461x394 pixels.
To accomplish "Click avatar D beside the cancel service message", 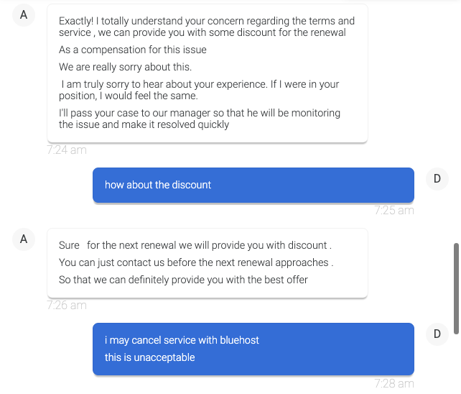I will 437,334.
